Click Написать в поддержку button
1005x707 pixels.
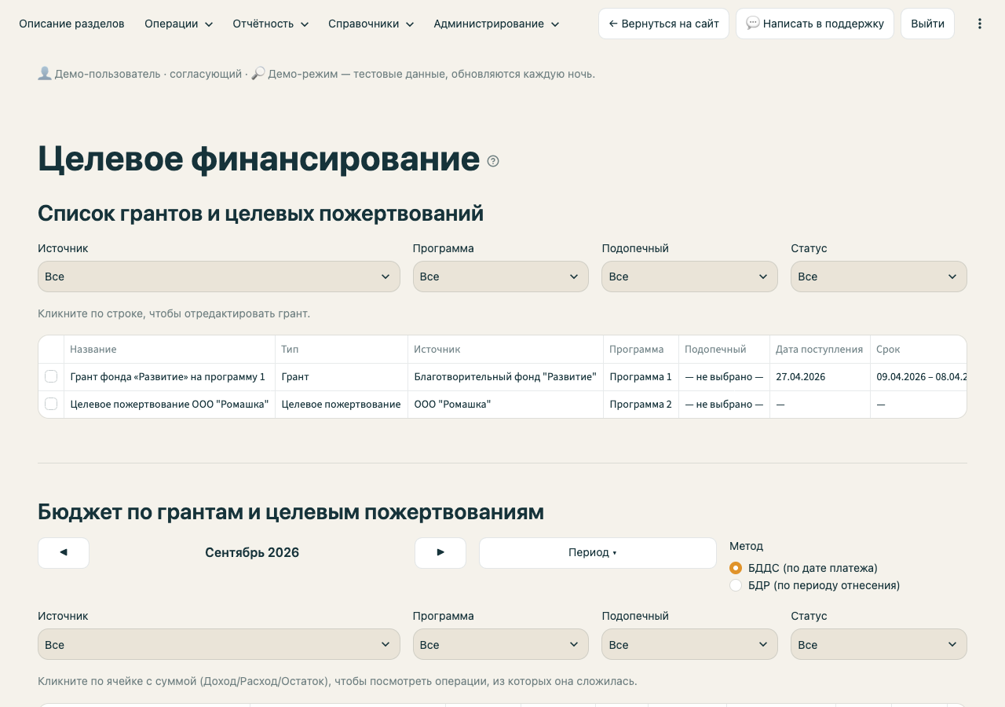tap(815, 24)
